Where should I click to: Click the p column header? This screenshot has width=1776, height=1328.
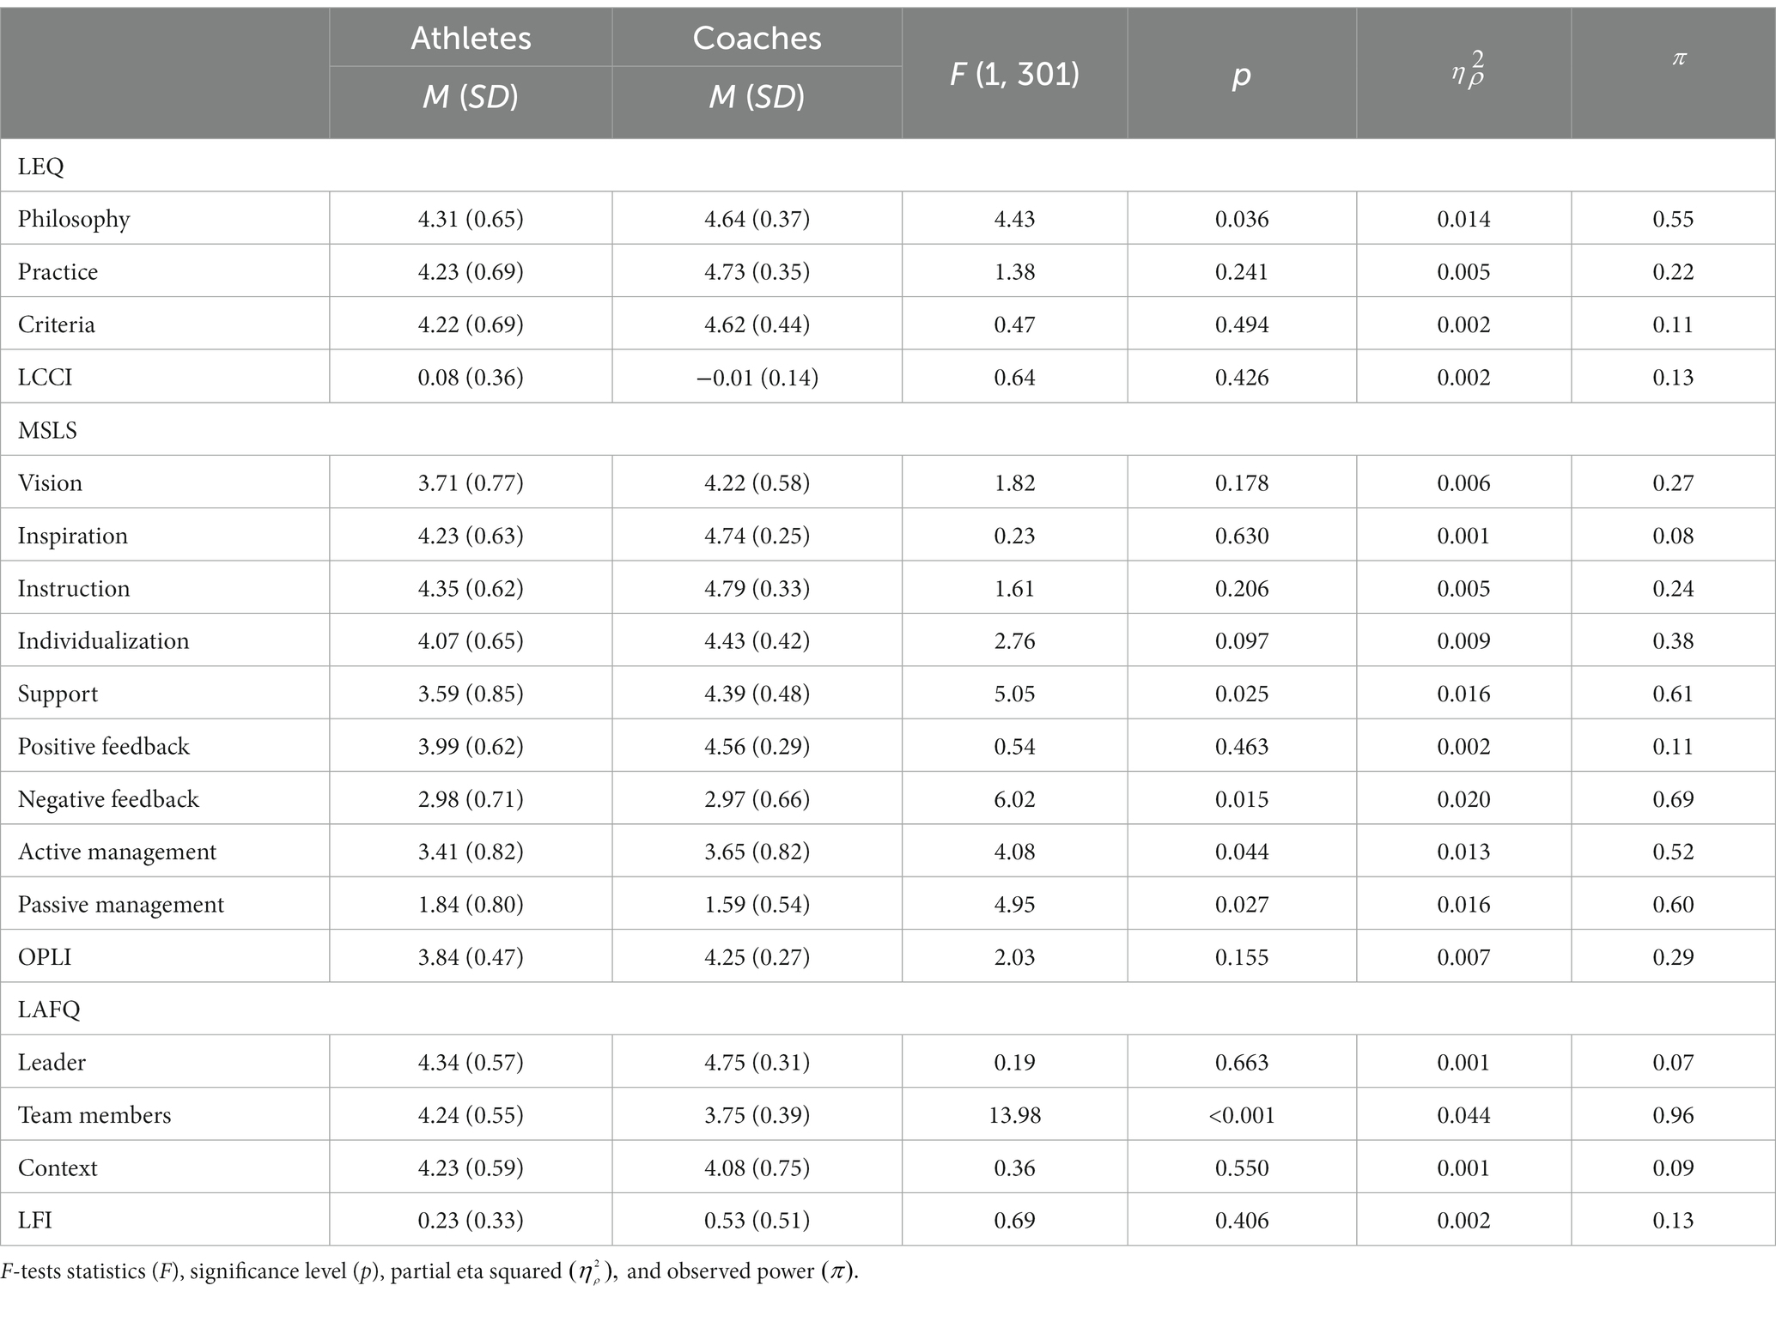[1242, 75]
